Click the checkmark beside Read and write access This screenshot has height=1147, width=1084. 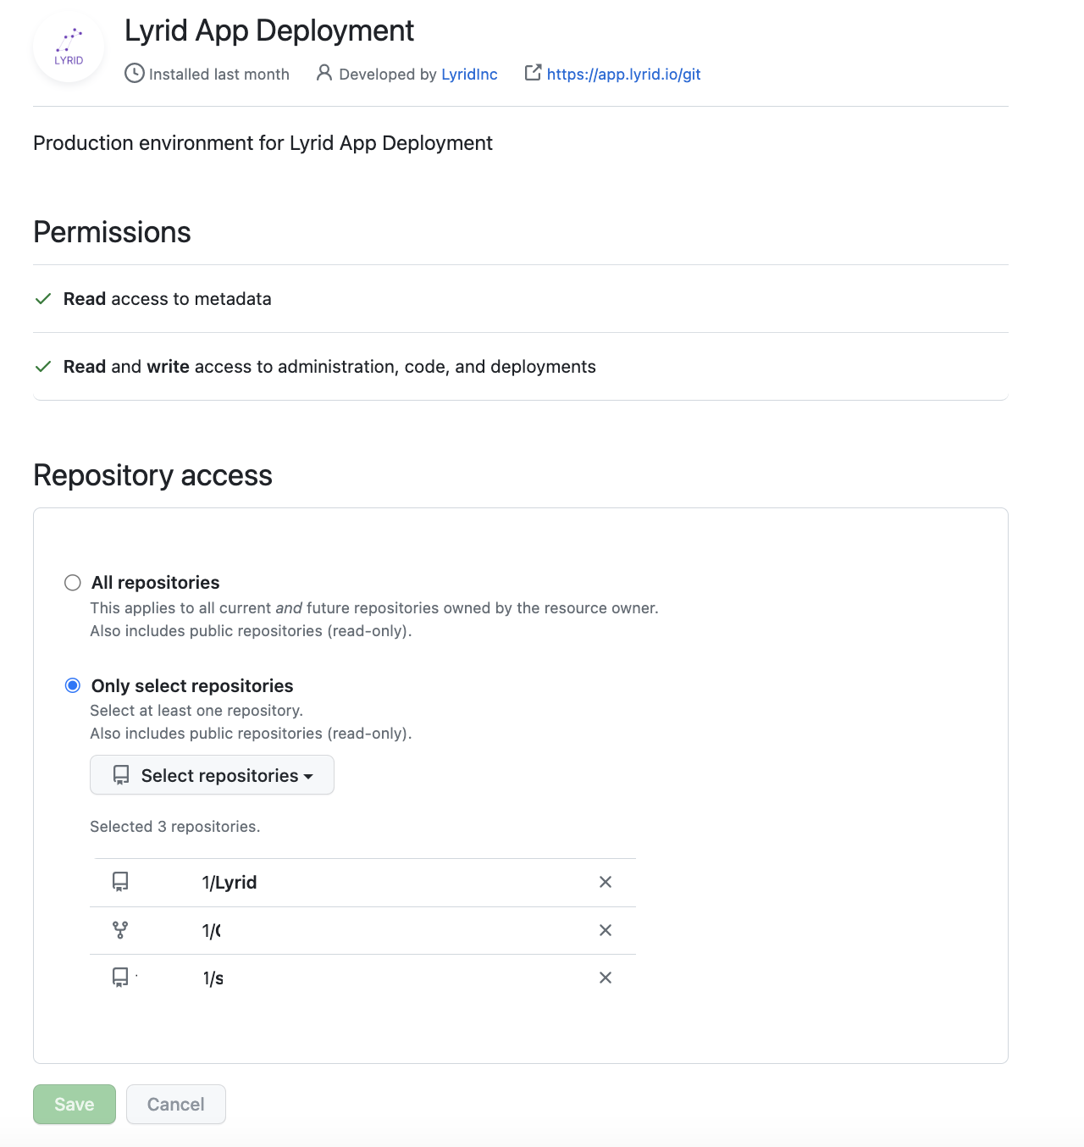[x=43, y=367]
